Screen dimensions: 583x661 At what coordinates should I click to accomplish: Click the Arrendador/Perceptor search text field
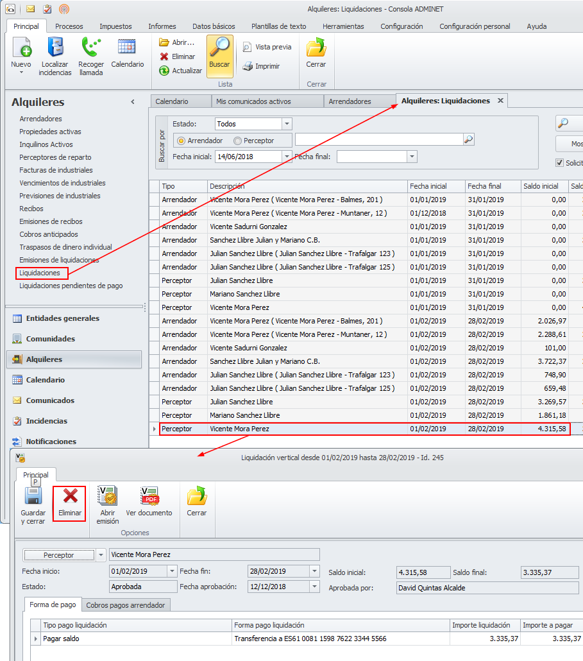click(x=379, y=139)
